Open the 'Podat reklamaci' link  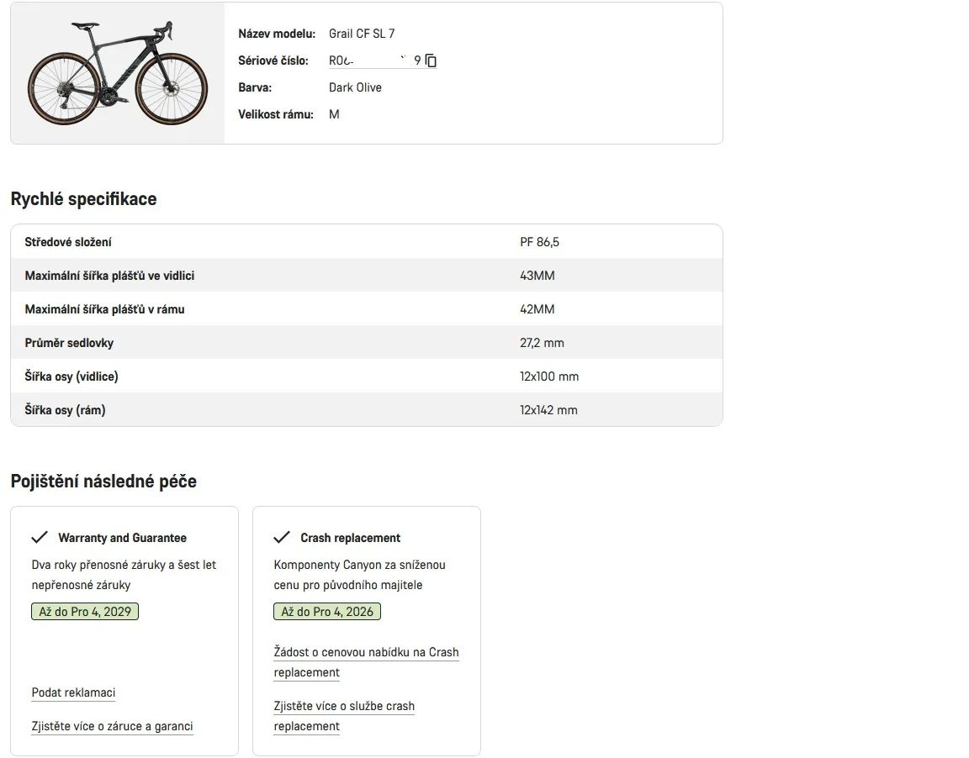(73, 692)
